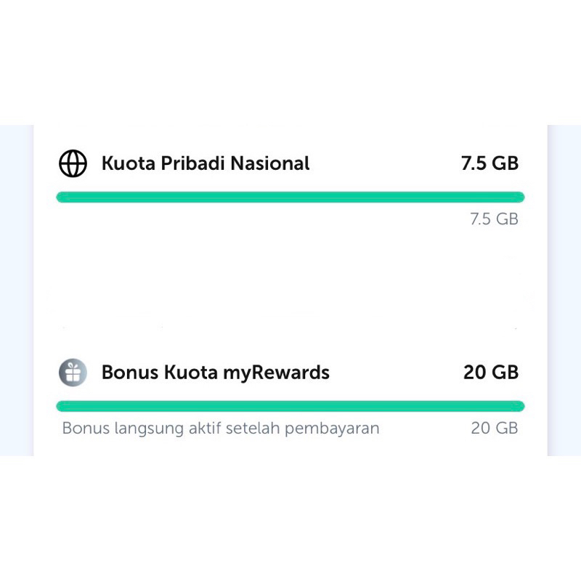Click the right light-blue side margin

coord(564,290)
